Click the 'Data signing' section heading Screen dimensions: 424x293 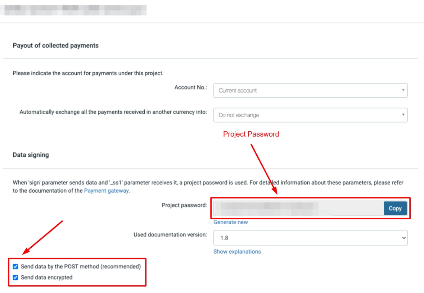click(31, 155)
